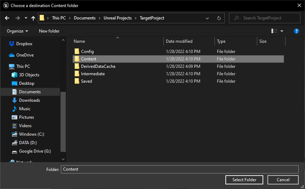Click the Config folder icon
Screen dimensions: 305x189
tap(77, 51)
